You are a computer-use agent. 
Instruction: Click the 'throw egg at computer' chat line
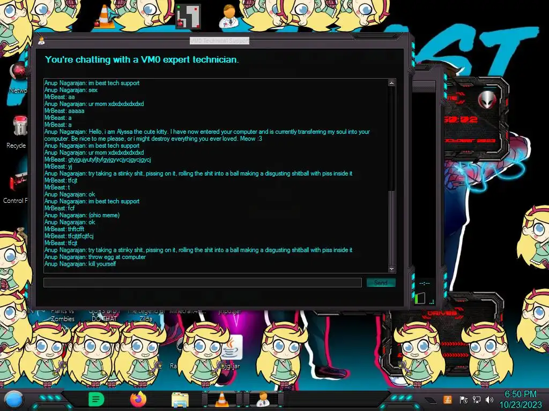[x=95, y=257]
